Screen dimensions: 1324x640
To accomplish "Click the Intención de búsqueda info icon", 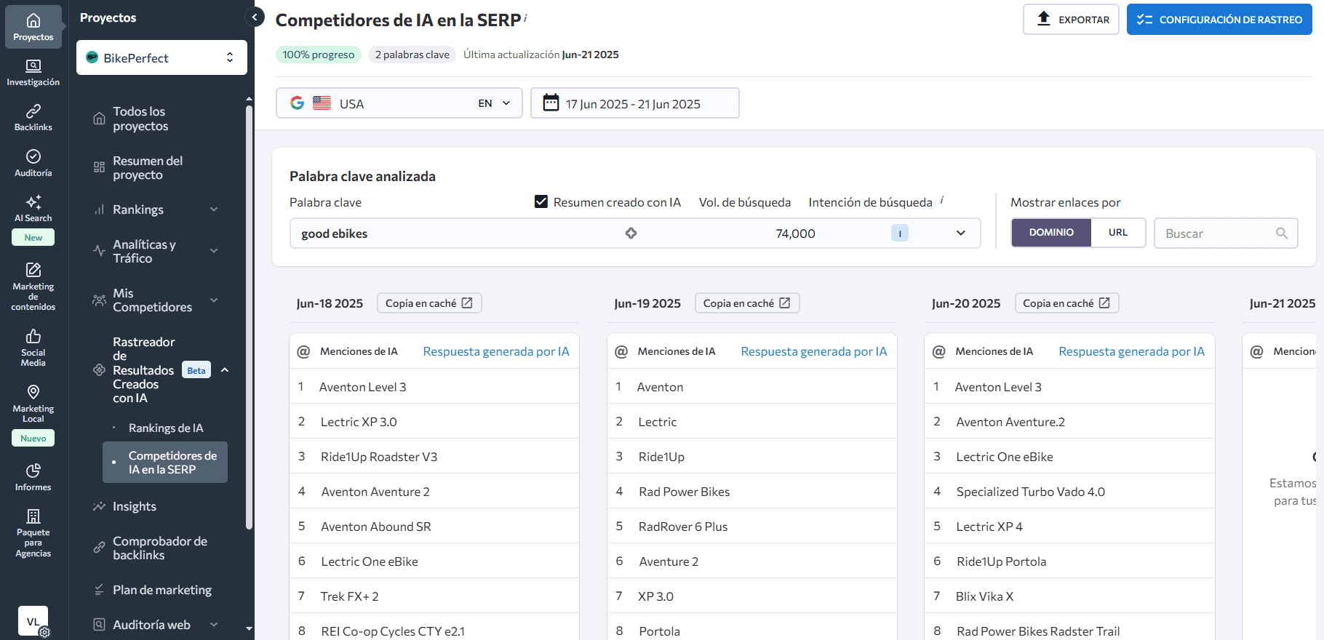I will click(x=942, y=200).
